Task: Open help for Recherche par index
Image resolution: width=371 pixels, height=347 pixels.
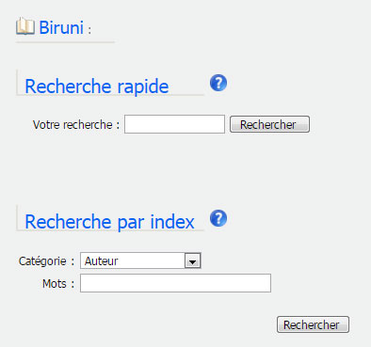Action: pos(218,218)
